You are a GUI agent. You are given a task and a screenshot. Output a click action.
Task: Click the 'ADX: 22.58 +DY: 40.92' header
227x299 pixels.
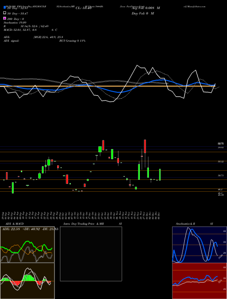pos(20,229)
